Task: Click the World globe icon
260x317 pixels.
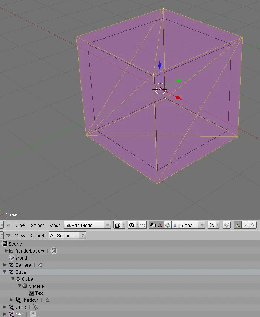Action: point(11,258)
